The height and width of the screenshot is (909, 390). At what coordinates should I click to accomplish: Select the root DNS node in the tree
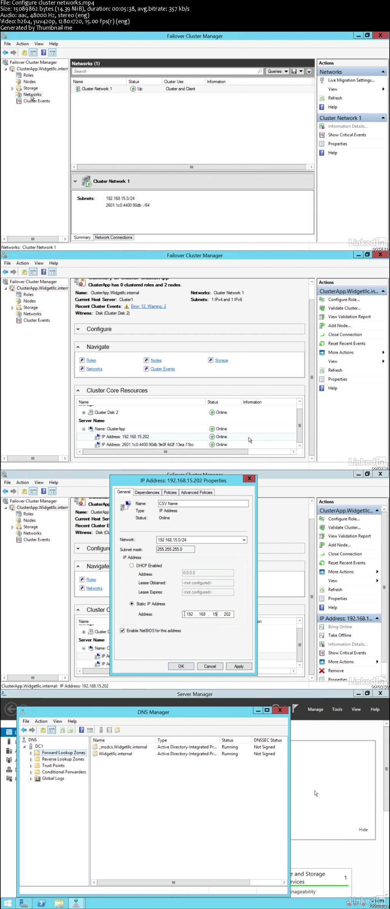(32, 740)
